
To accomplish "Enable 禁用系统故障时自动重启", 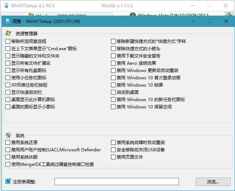I will [x=113, y=142].
